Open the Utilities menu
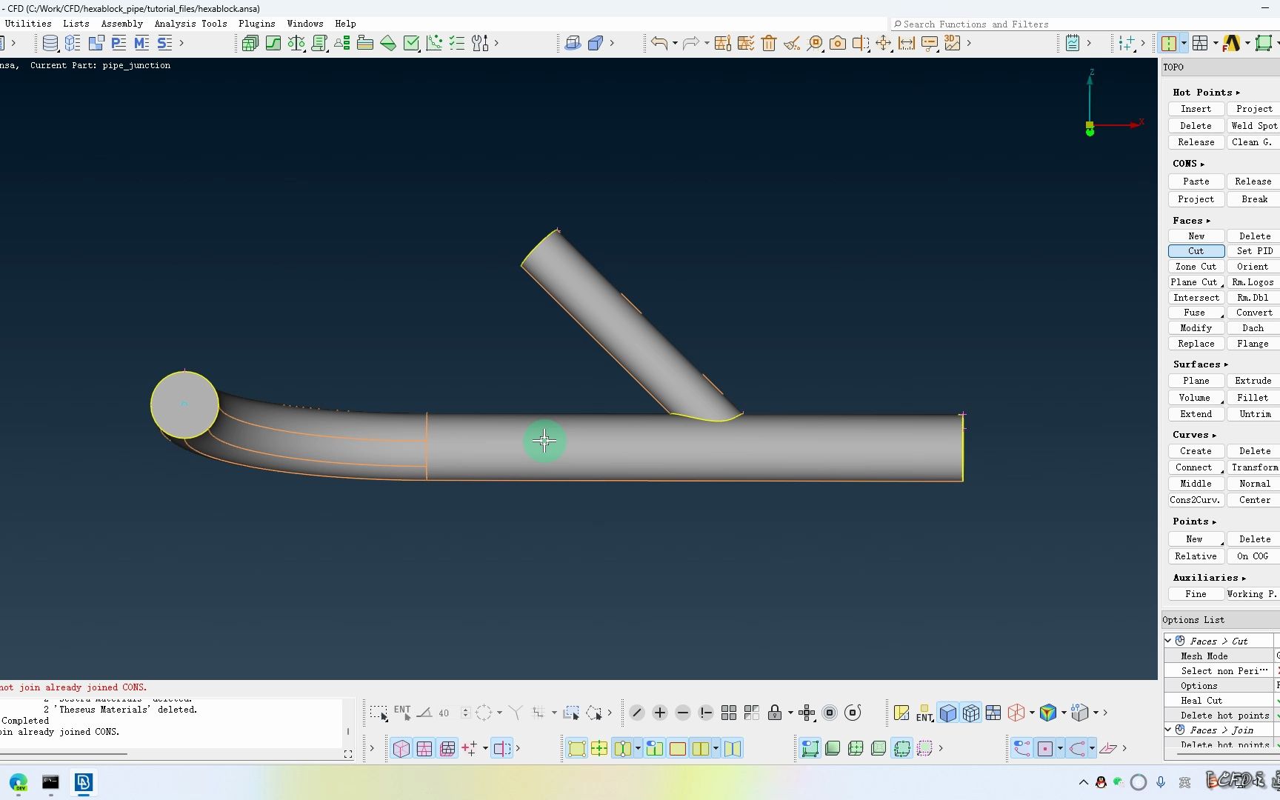Image resolution: width=1280 pixels, height=800 pixels. coord(28,24)
